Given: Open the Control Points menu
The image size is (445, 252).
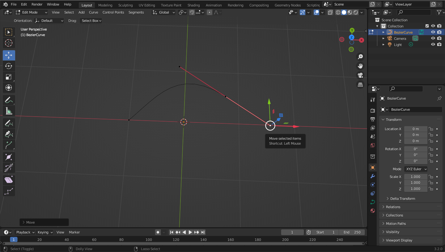Looking at the screenshot, I should 113,12.
